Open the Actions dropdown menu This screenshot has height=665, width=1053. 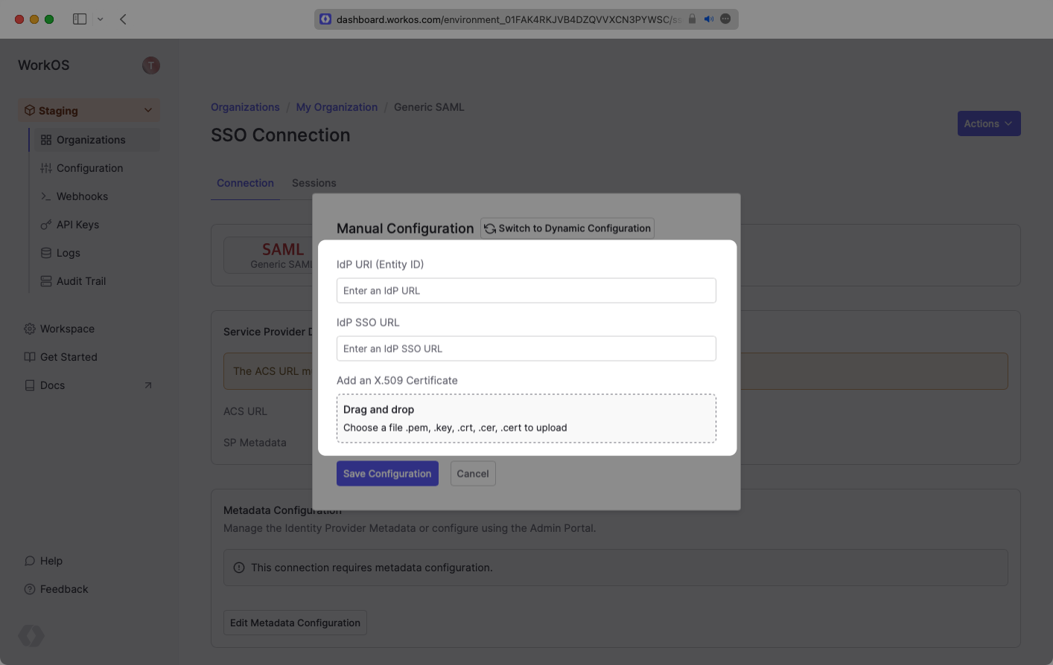click(x=988, y=123)
